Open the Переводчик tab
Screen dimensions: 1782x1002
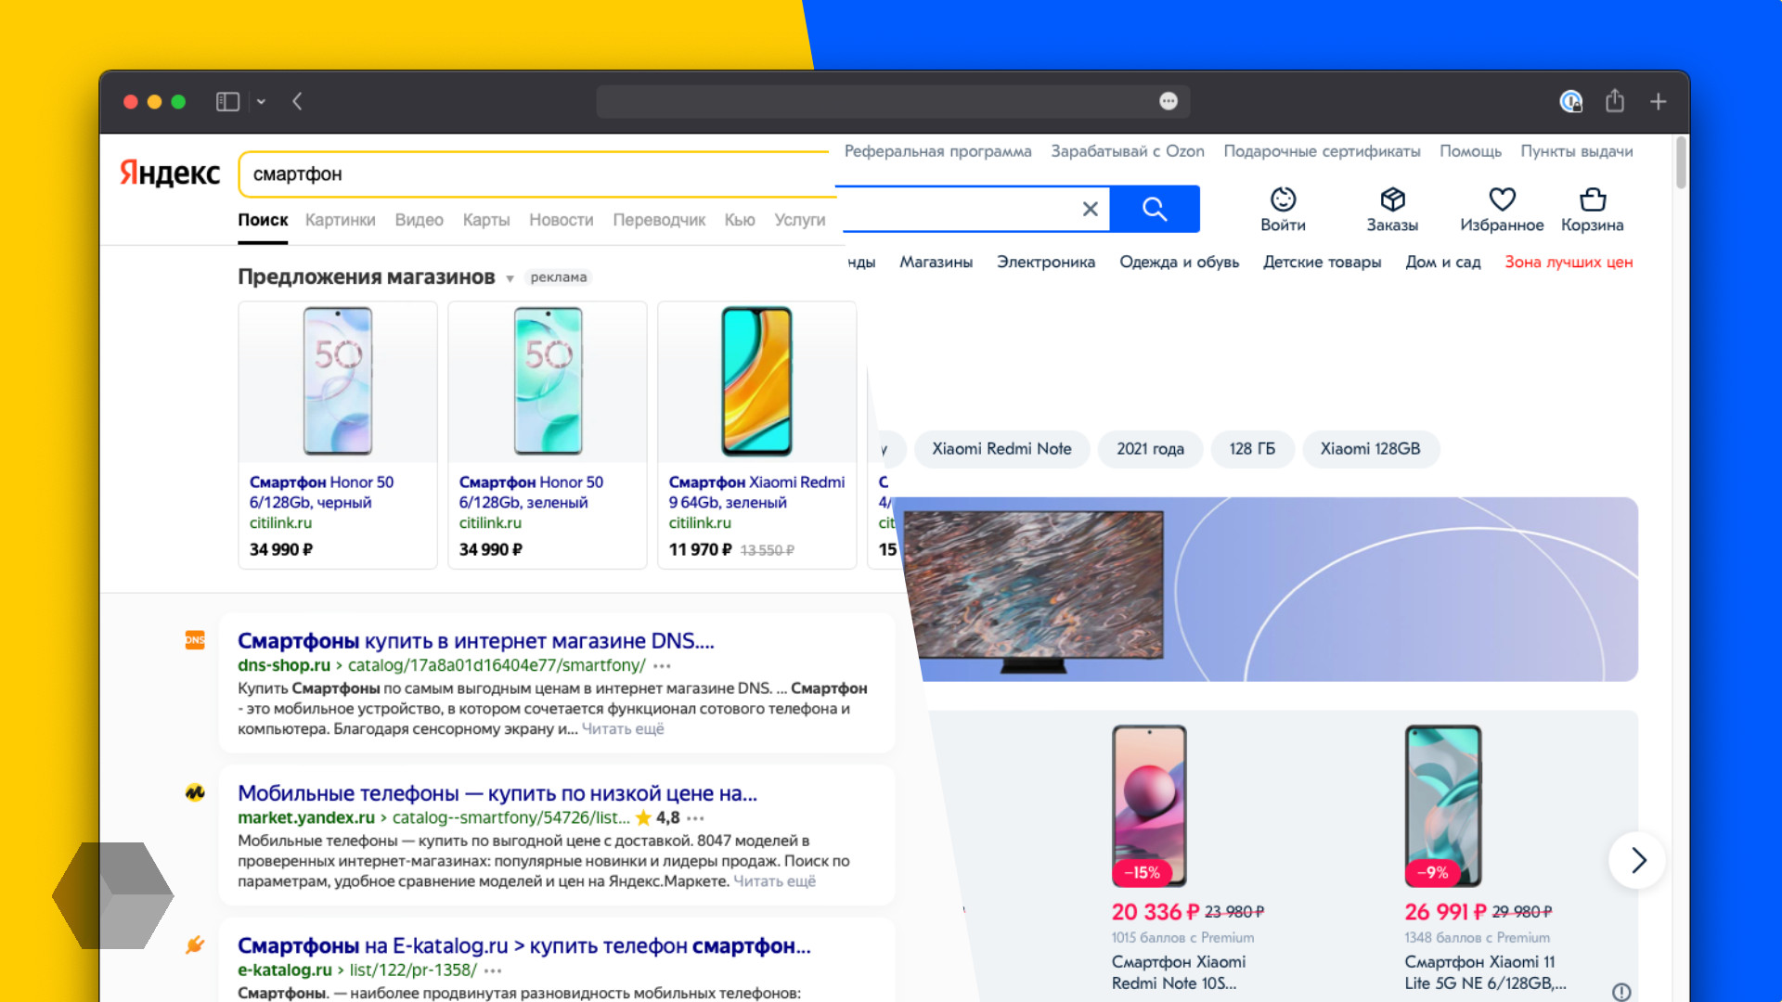[x=659, y=220]
